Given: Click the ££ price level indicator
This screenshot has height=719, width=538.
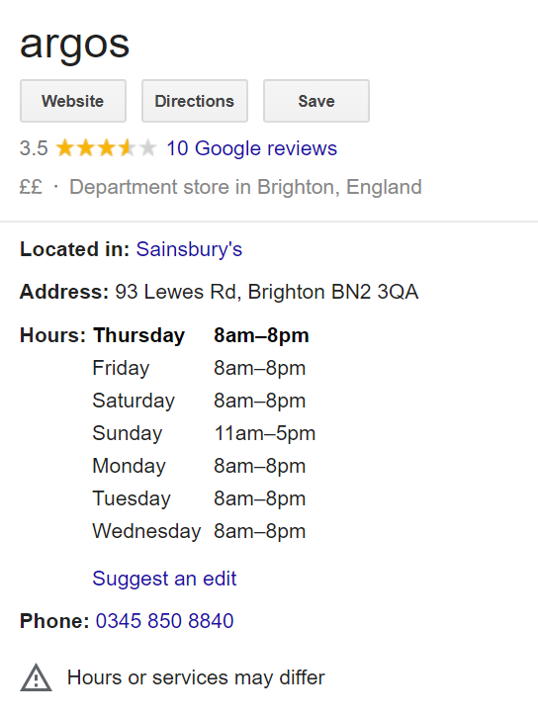Looking at the screenshot, I should tap(31, 187).
